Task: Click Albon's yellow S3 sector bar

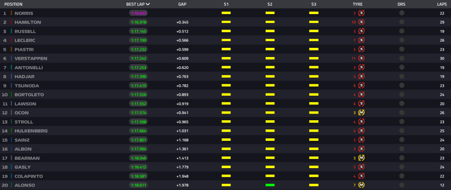Action: [314, 149]
